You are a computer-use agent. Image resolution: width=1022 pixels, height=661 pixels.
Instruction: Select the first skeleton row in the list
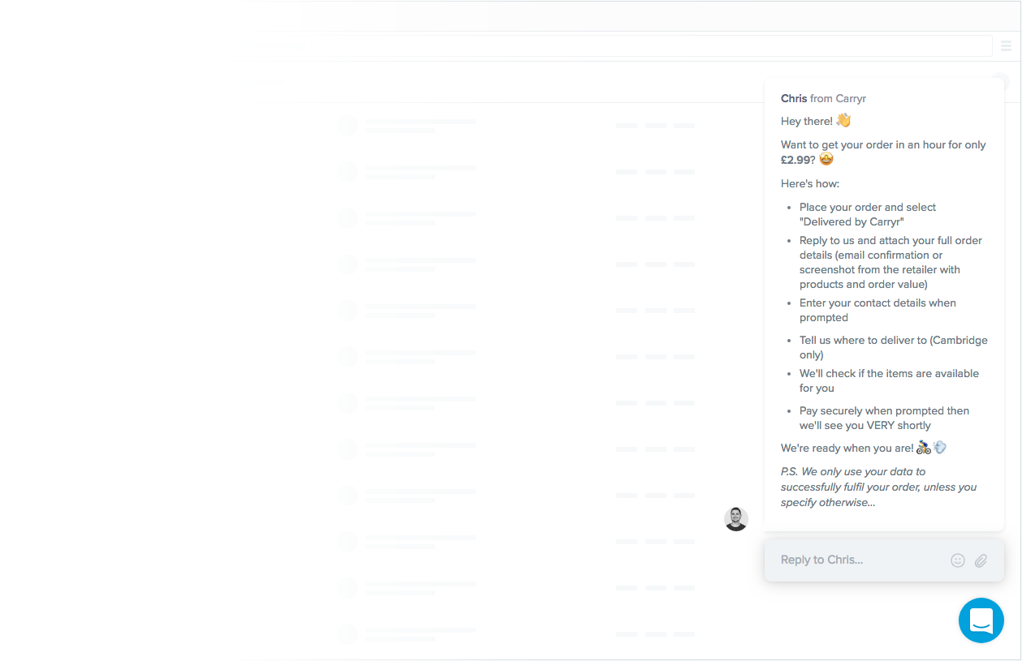pyautogui.click(x=517, y=126)
